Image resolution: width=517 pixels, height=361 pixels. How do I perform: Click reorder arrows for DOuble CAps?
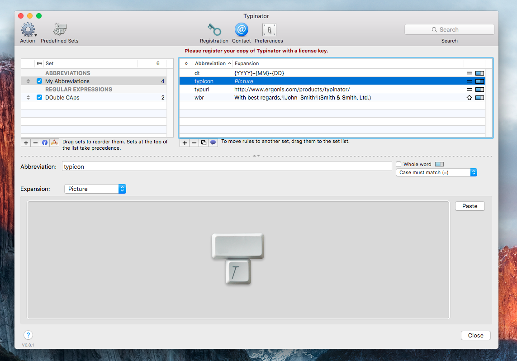pyautogui.click(x=28, y=97)
